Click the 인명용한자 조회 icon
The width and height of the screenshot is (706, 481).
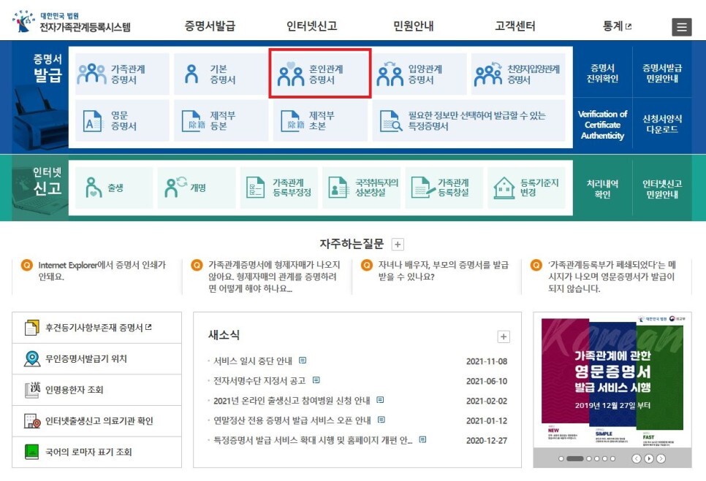coord(31,390)
